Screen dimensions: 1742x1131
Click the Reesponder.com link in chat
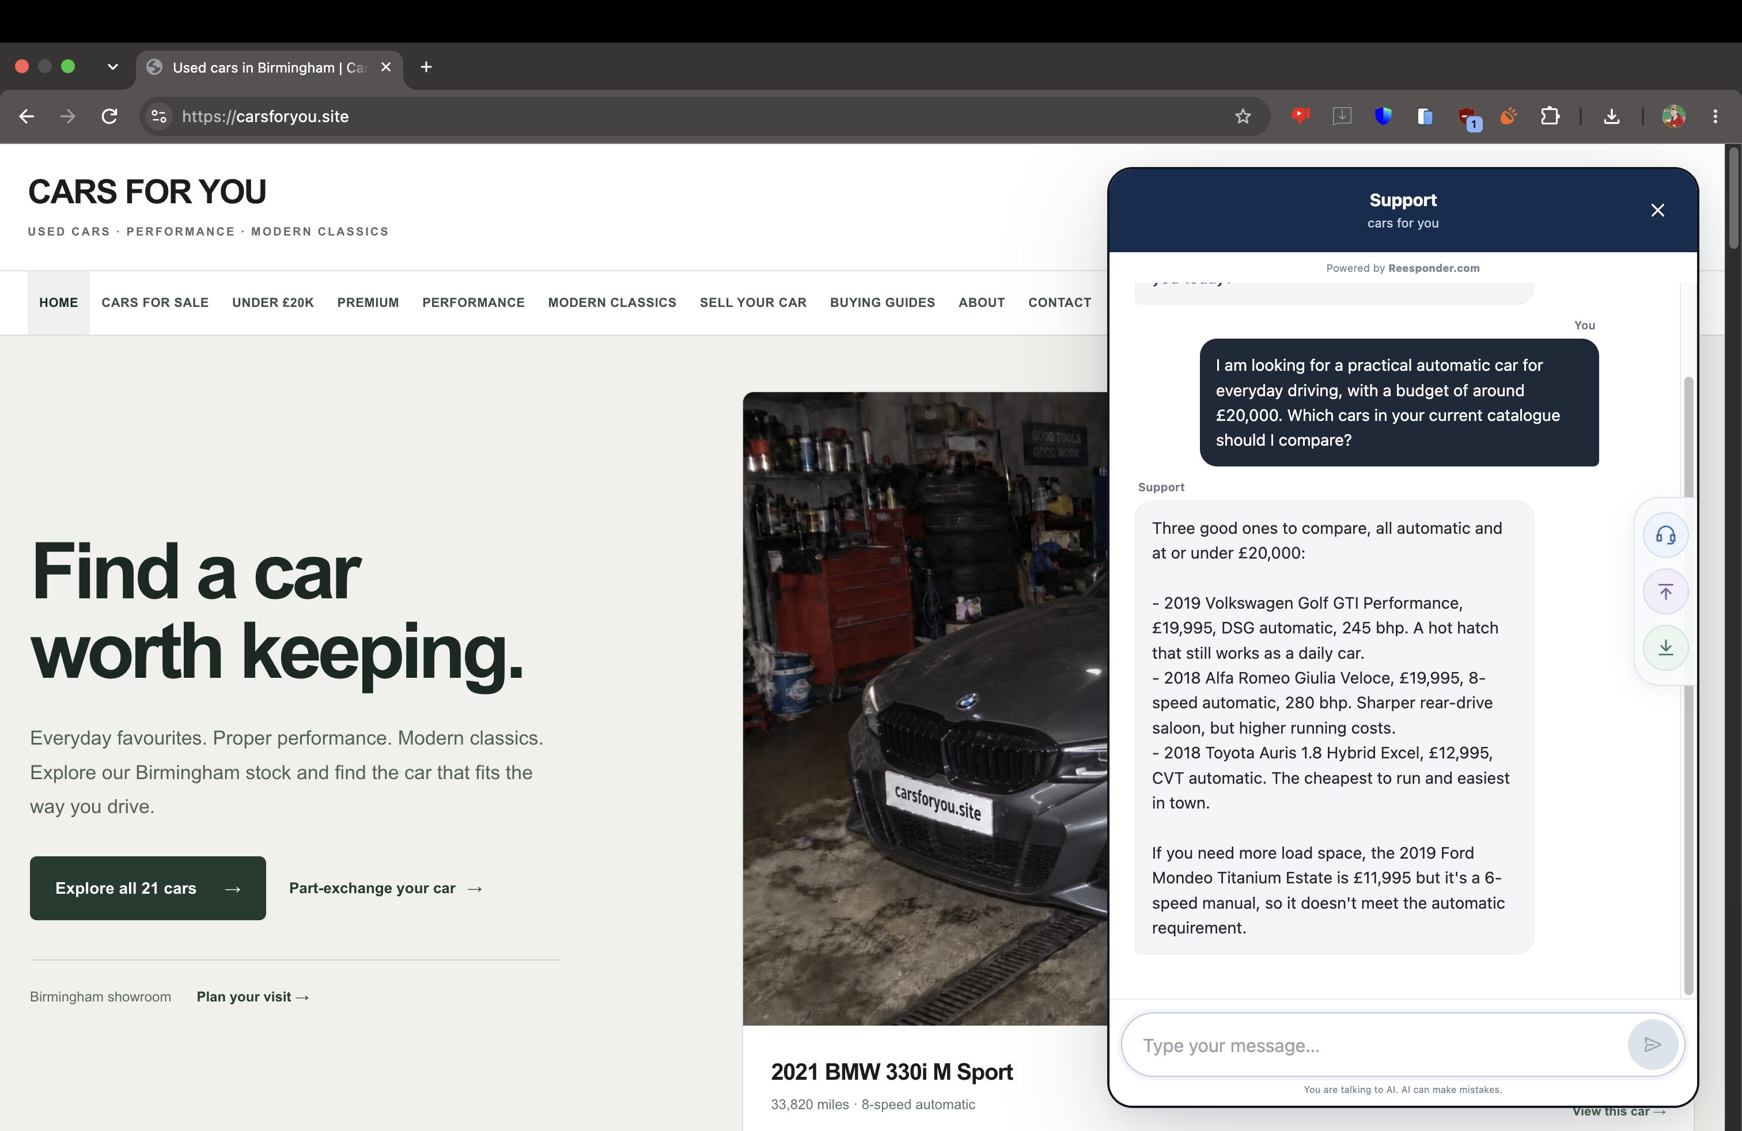click(1433, 268)
